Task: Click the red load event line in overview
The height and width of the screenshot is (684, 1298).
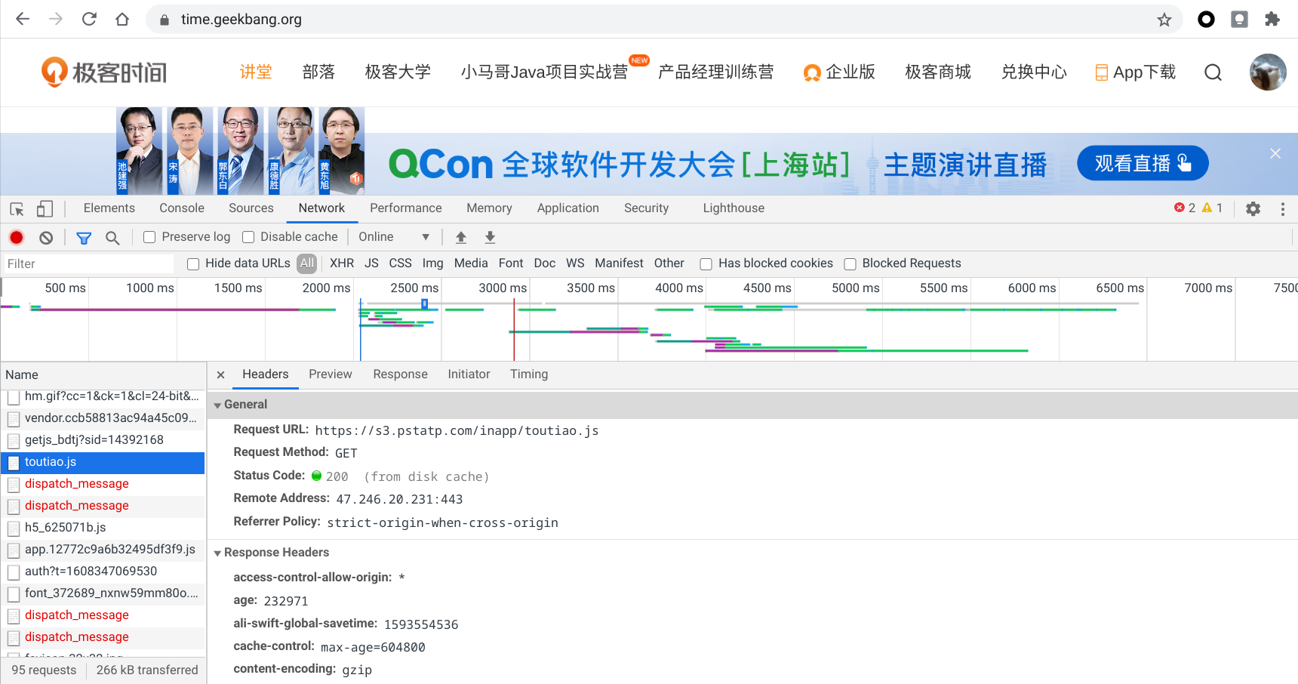Action: (x=514, y=329)
